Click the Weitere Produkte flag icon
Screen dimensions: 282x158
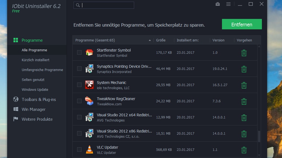(x=16, y=119)
